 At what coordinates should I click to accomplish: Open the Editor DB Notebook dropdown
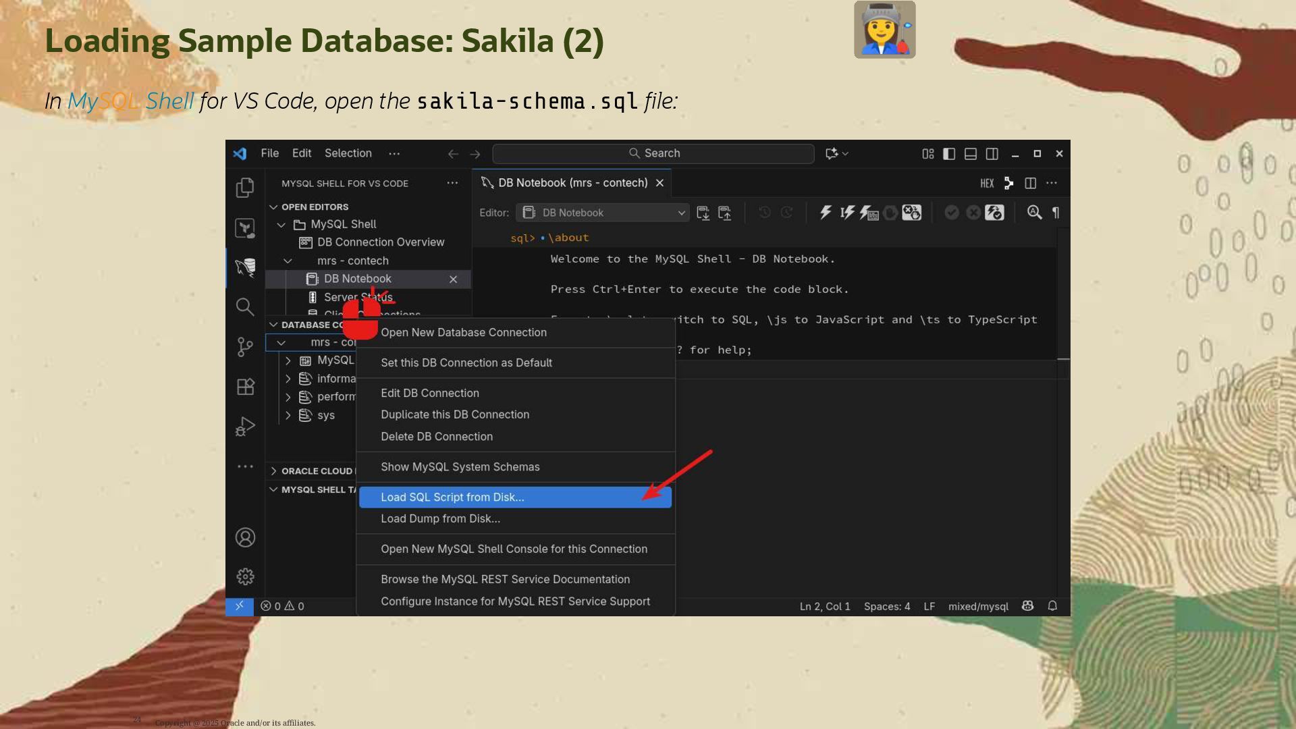point(602,213)
